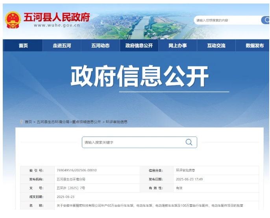Open the 首页 navigation menu item
Image resolution: width=270 pixels, height=218 pixels.
tap(23, 45)
